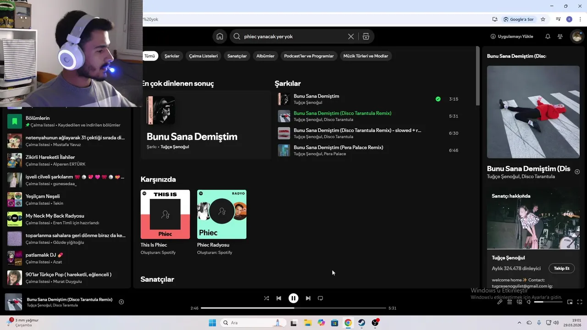Open the queue icon
This screenshot has height=330, width=587.
click(x=509, y=302)
